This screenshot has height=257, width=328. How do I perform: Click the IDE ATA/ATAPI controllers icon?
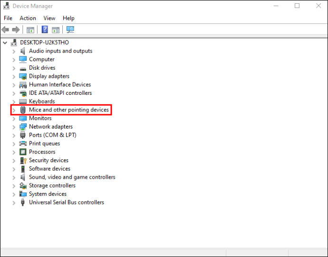[23, 93]
